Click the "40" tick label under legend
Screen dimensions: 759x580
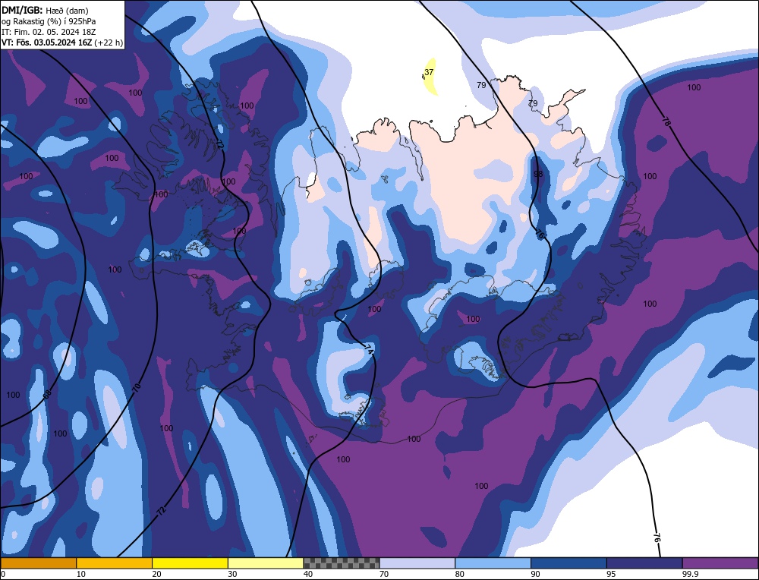tap(308, 574)
